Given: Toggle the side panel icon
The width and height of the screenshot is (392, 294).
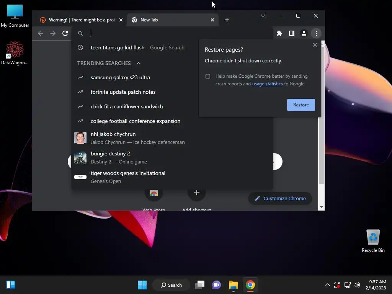Looking at the screenshot, I should (291, 33).
